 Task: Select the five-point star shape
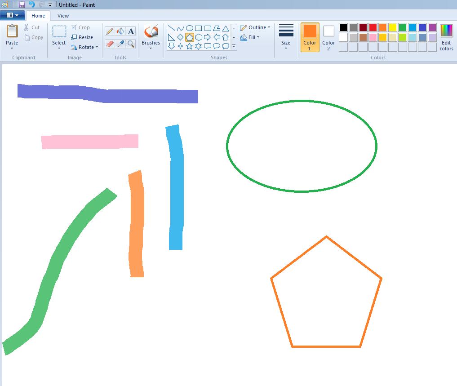click(x=189, y=46)
